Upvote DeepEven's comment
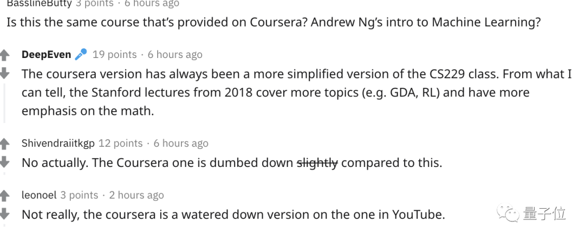 (x=4, y=55)
